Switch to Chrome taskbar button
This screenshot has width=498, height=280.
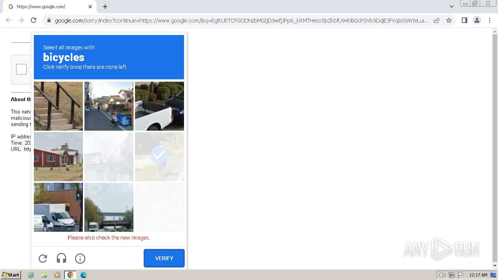[x=70, y=275]
